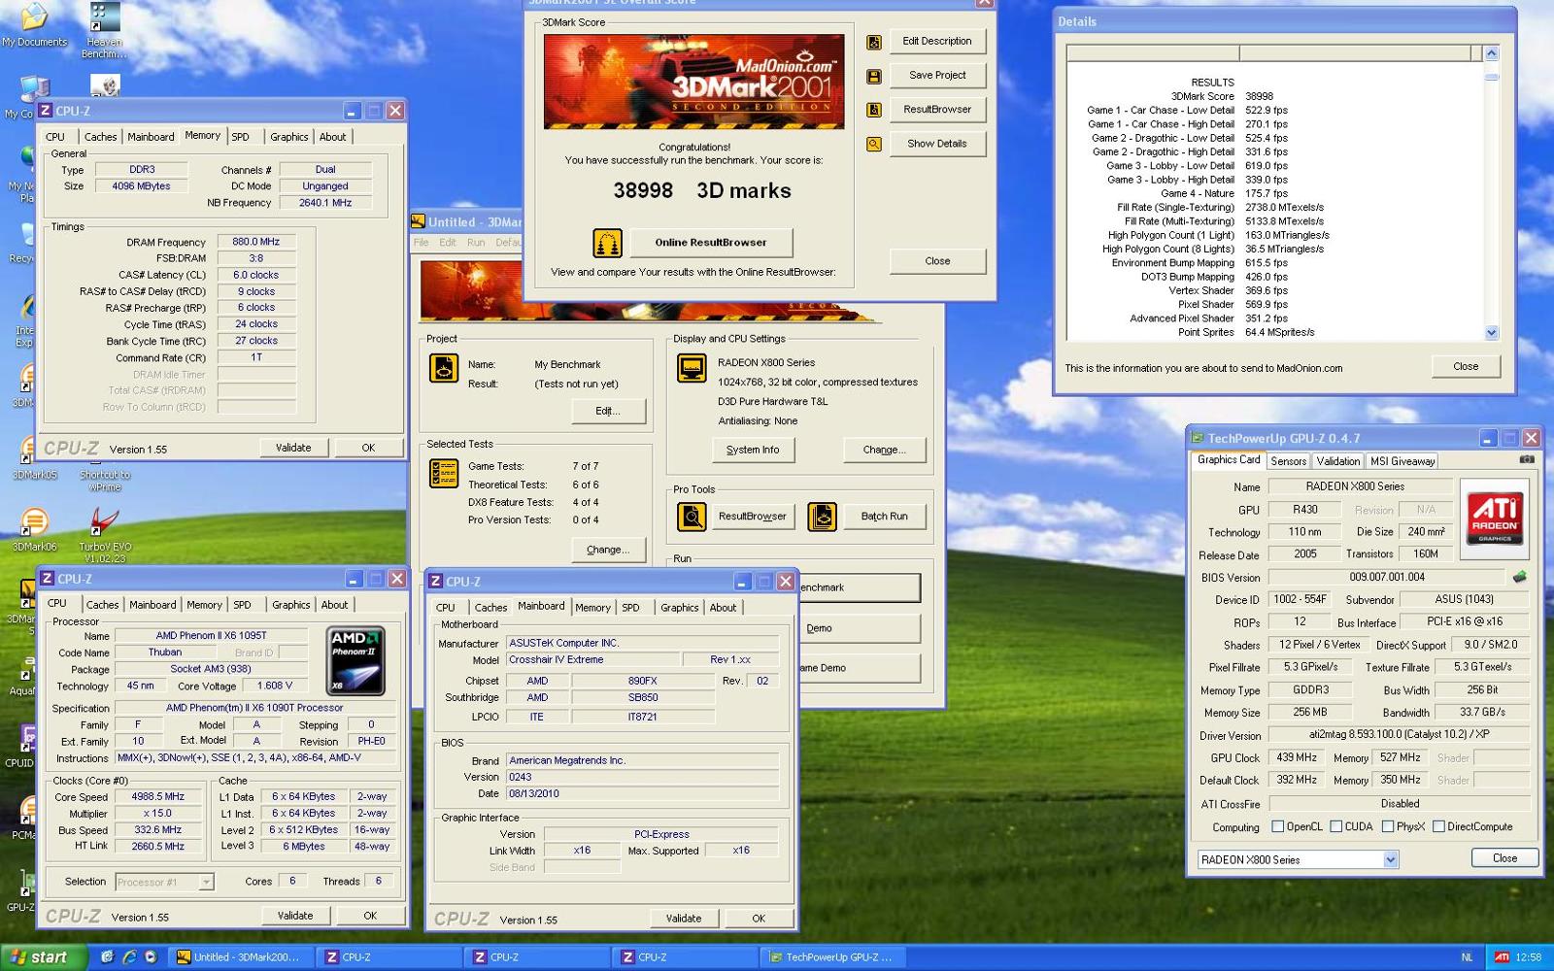Open SPD tab in the CPU-Z Memory window

(241, 137)
